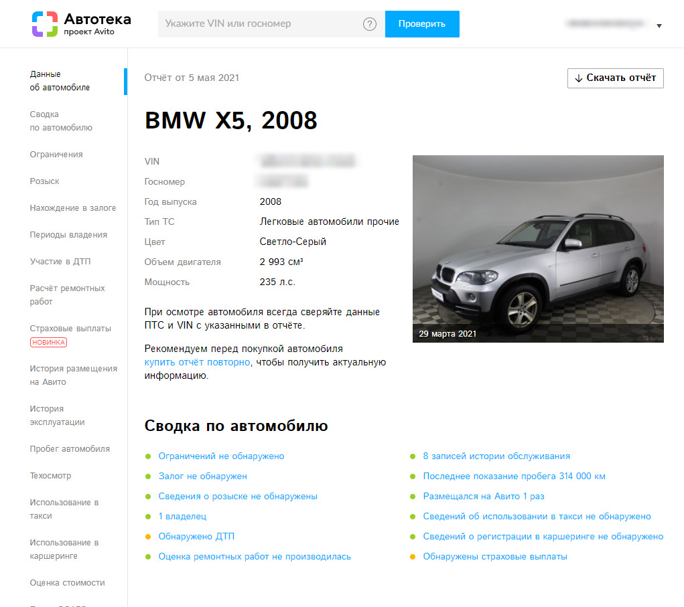This screenshot has height=607, width=684.
Task: Open the carsharing registration not found link
Action: coord(543,537)
